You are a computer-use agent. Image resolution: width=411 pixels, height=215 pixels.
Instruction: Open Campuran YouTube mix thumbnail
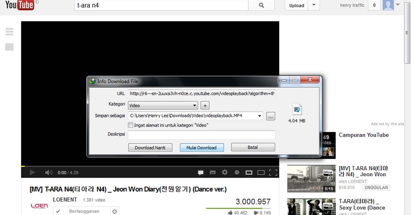[311, 145]
